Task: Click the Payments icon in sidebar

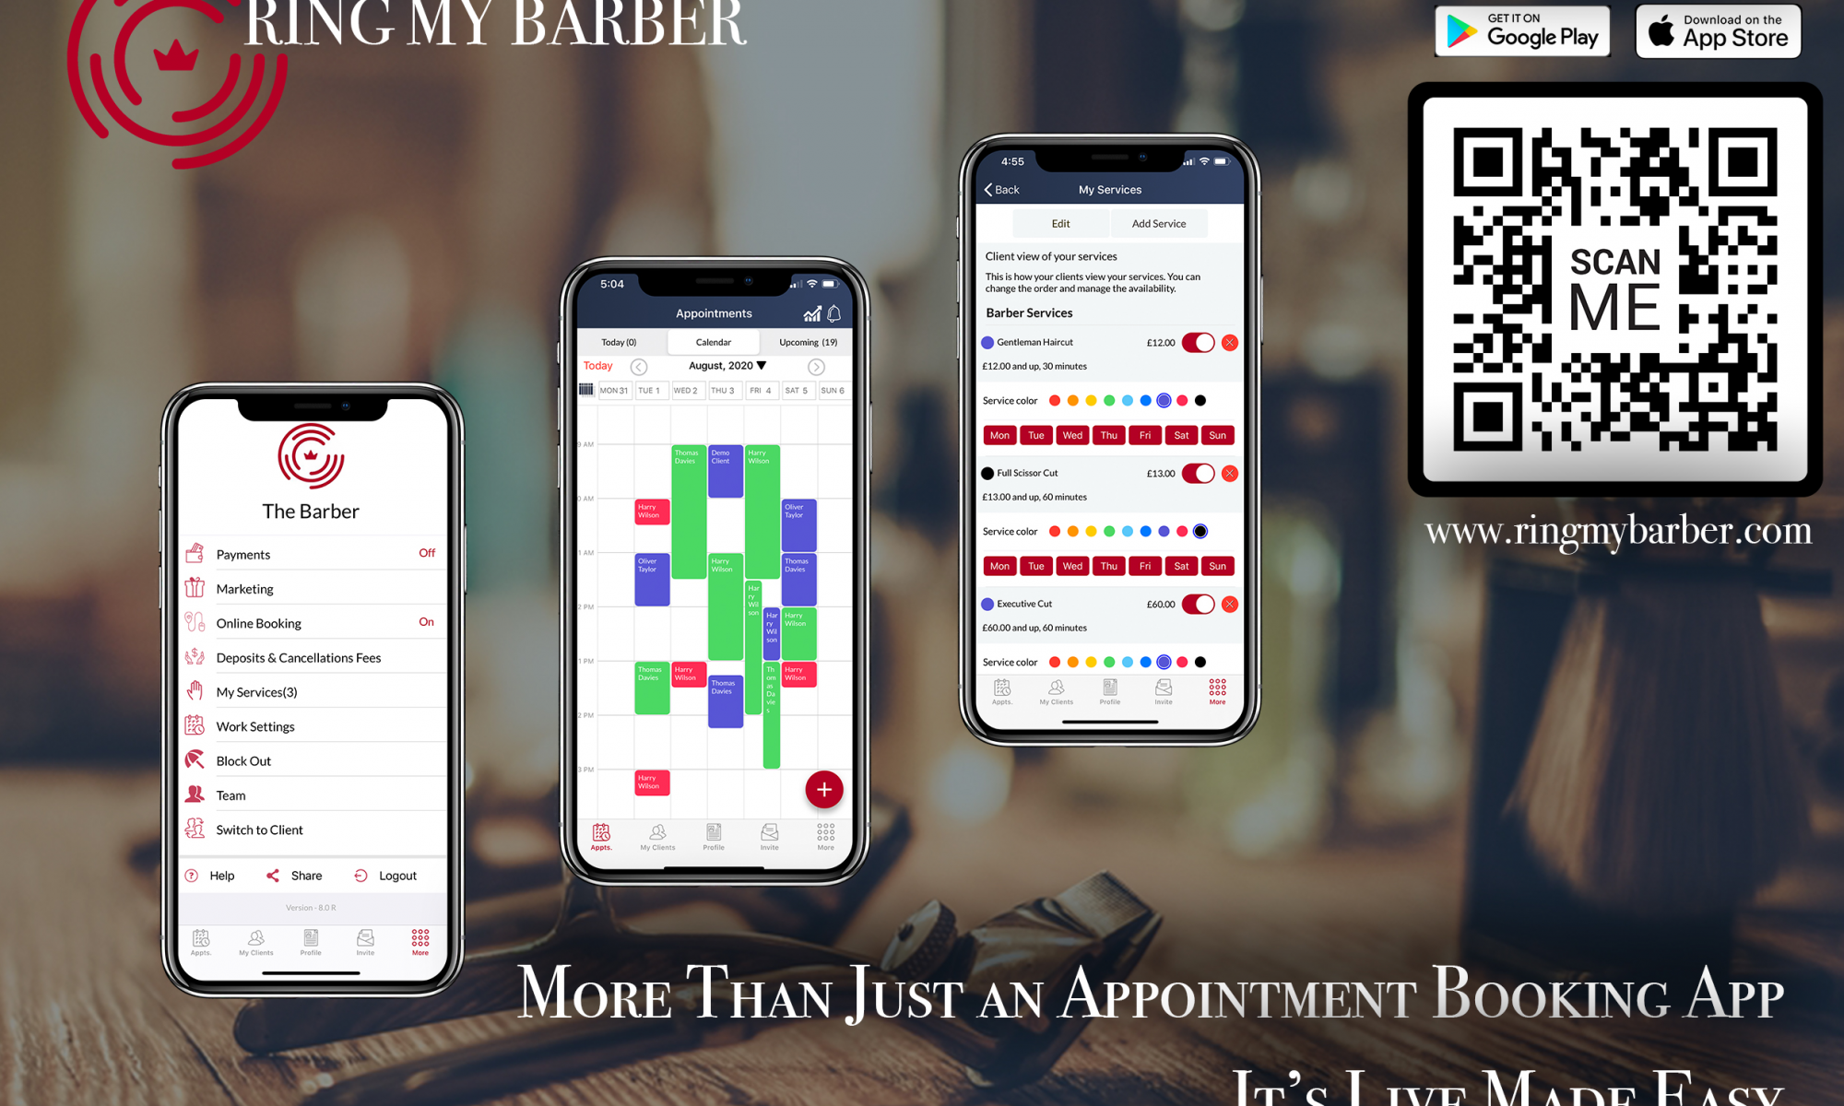Action: (194, 553)
